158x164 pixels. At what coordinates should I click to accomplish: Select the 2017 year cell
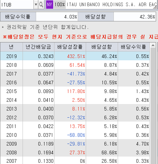click(x=12, y=74)
